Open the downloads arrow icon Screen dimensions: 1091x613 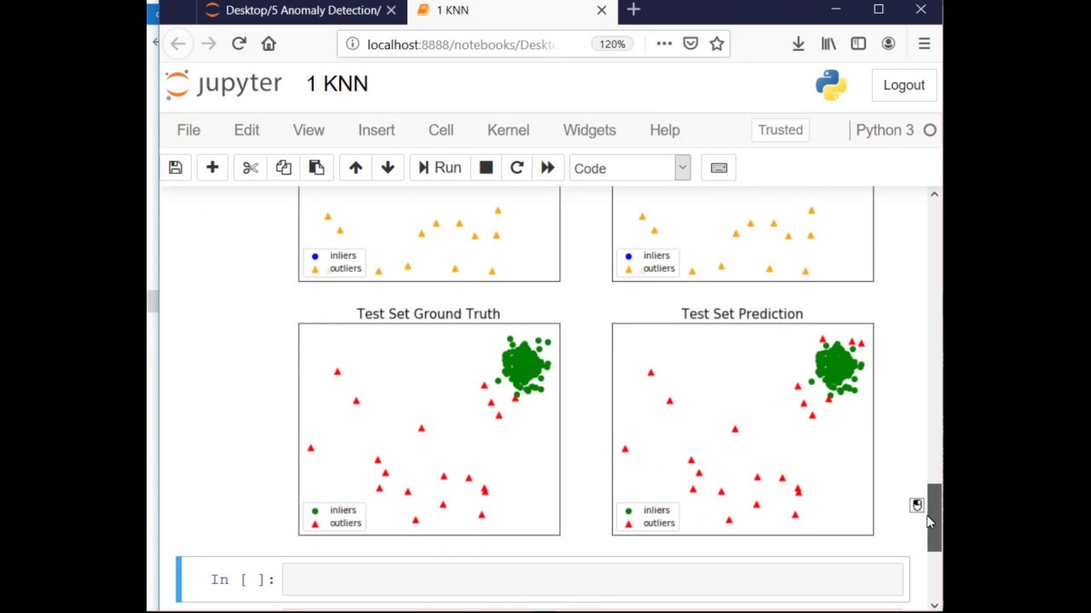[798, 43]
